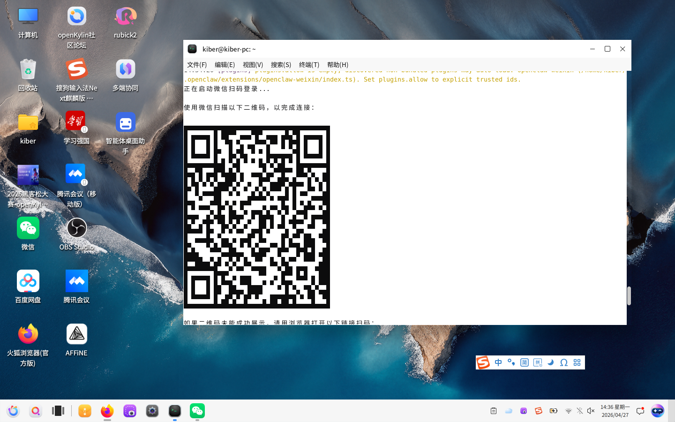Select the 学习强国 desktop icon

tap(76, 128)
